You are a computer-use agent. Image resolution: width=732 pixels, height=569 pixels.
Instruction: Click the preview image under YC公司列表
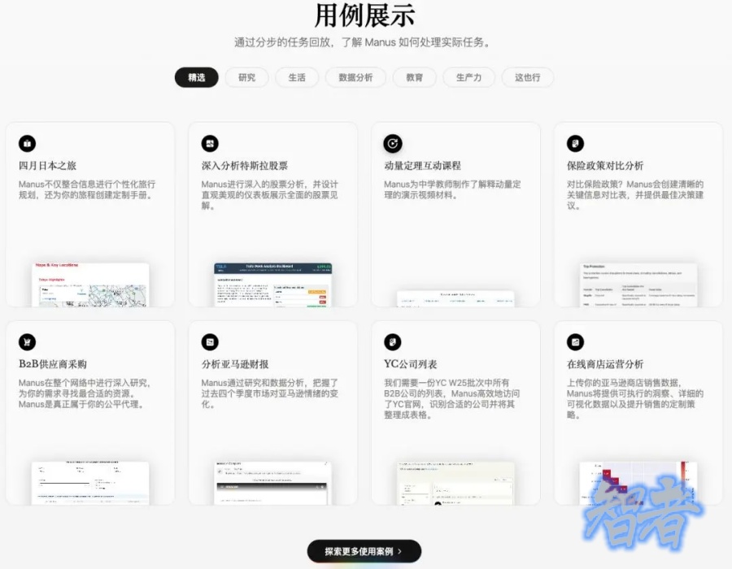(455, 484)
